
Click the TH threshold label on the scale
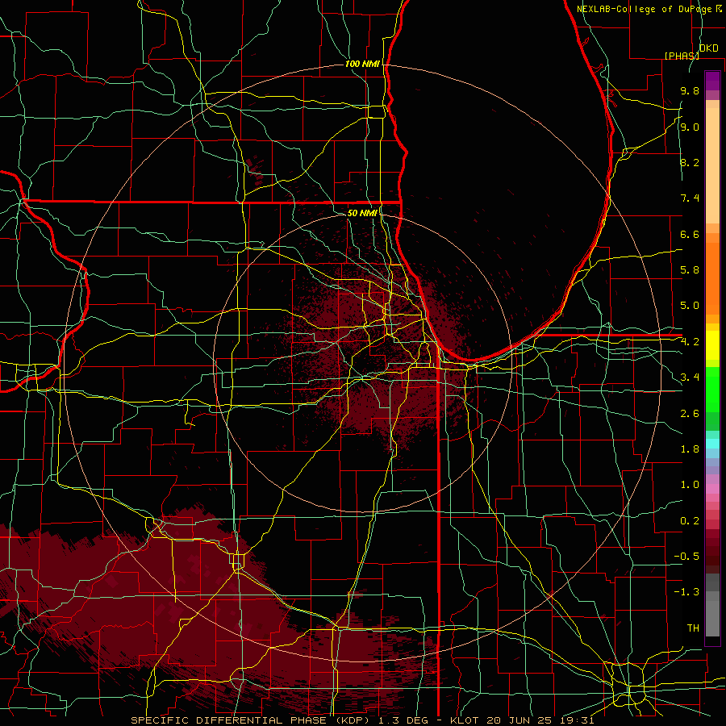(693, 628)
